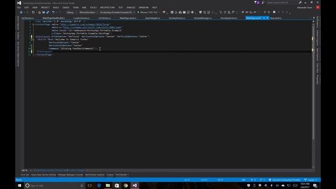Click the Xamarin.HockeyApp.Portable repository in status bar
The height and width of the screenshot is (189, 336).
tap(285, 180)
